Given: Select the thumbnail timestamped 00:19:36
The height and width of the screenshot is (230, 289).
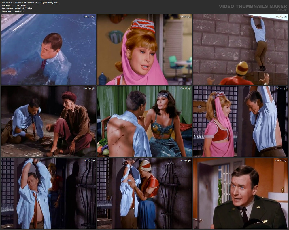Looking at the screenshot, I should click(x=145, y=193).
